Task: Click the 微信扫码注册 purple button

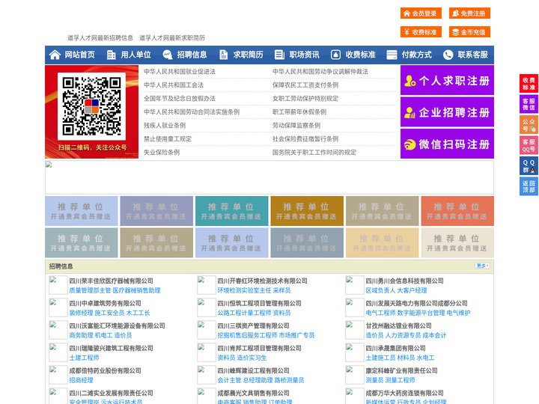Action: [x=447, y=144]
